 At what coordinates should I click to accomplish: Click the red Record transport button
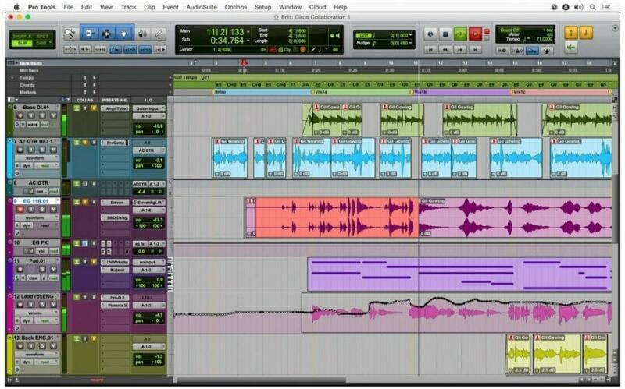click(x=475, y=34)
